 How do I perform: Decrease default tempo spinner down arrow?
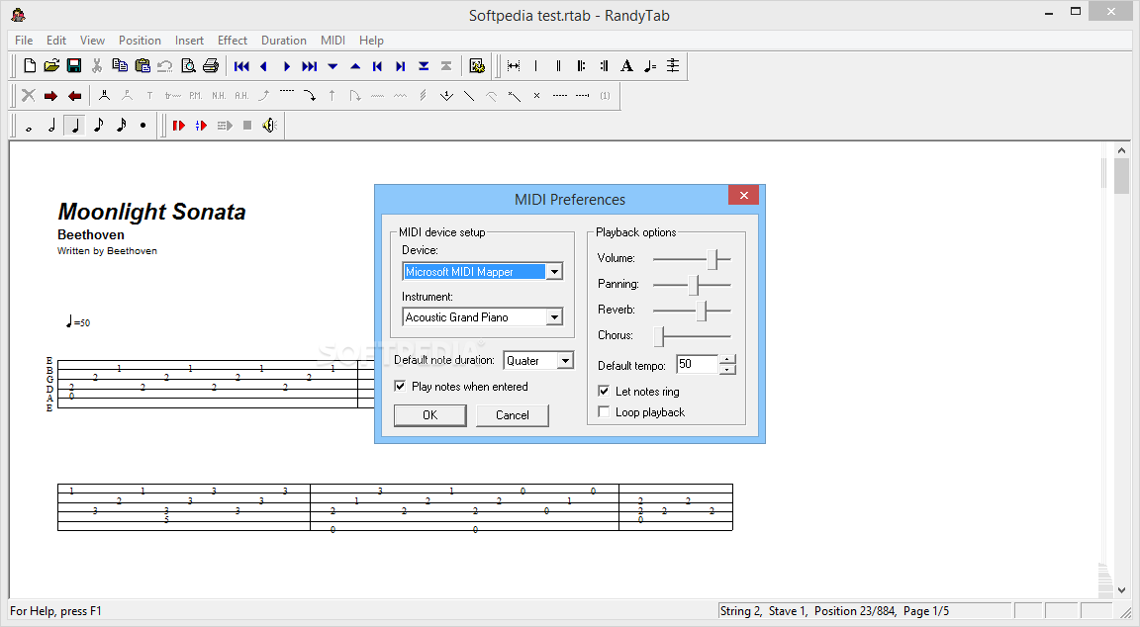(727, 369)
